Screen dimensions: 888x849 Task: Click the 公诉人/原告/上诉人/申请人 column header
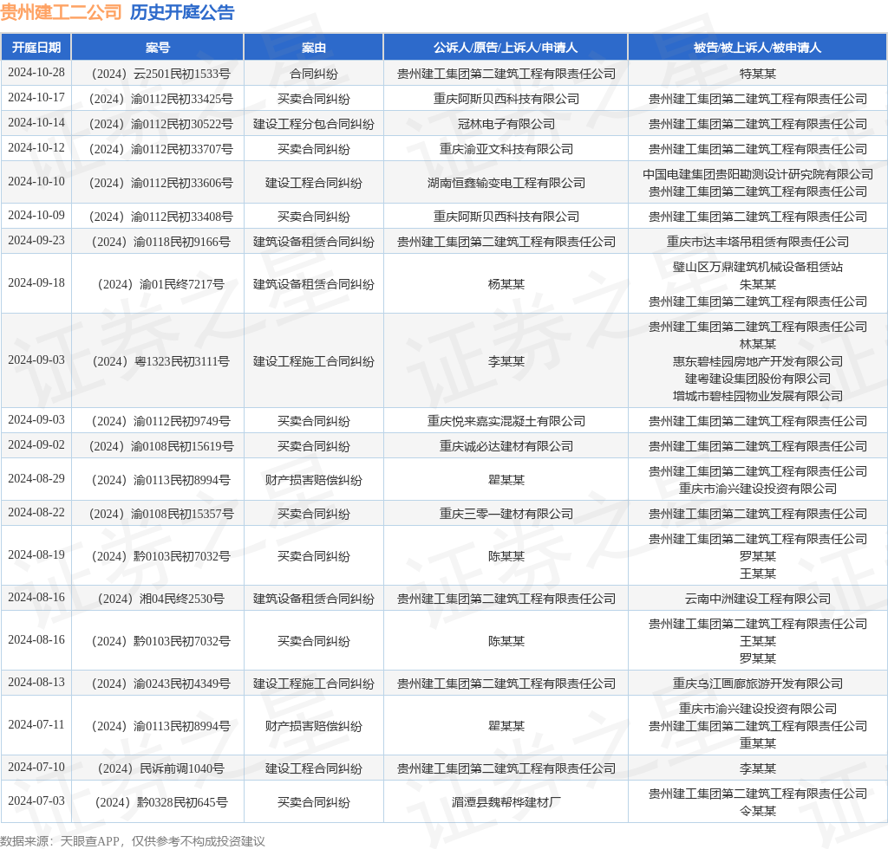506,48
